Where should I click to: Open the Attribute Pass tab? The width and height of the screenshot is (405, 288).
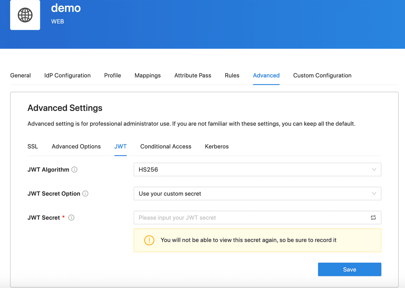pyautogui.click(x=193, y=76)
